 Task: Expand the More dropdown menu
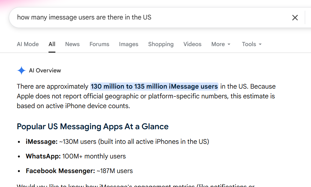click(221, 44)
